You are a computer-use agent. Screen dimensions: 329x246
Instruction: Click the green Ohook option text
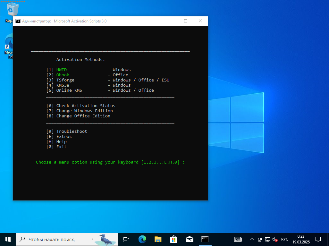pos(63,75)
